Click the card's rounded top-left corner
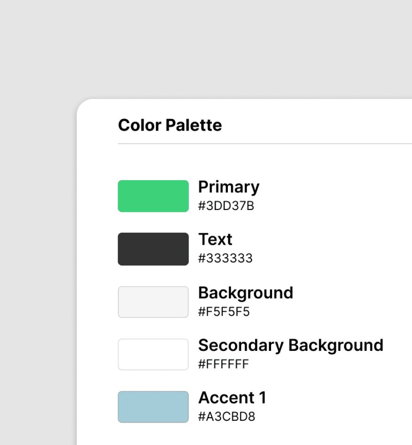Viewport: 412px width, 445px height. [x=83, y=105]
